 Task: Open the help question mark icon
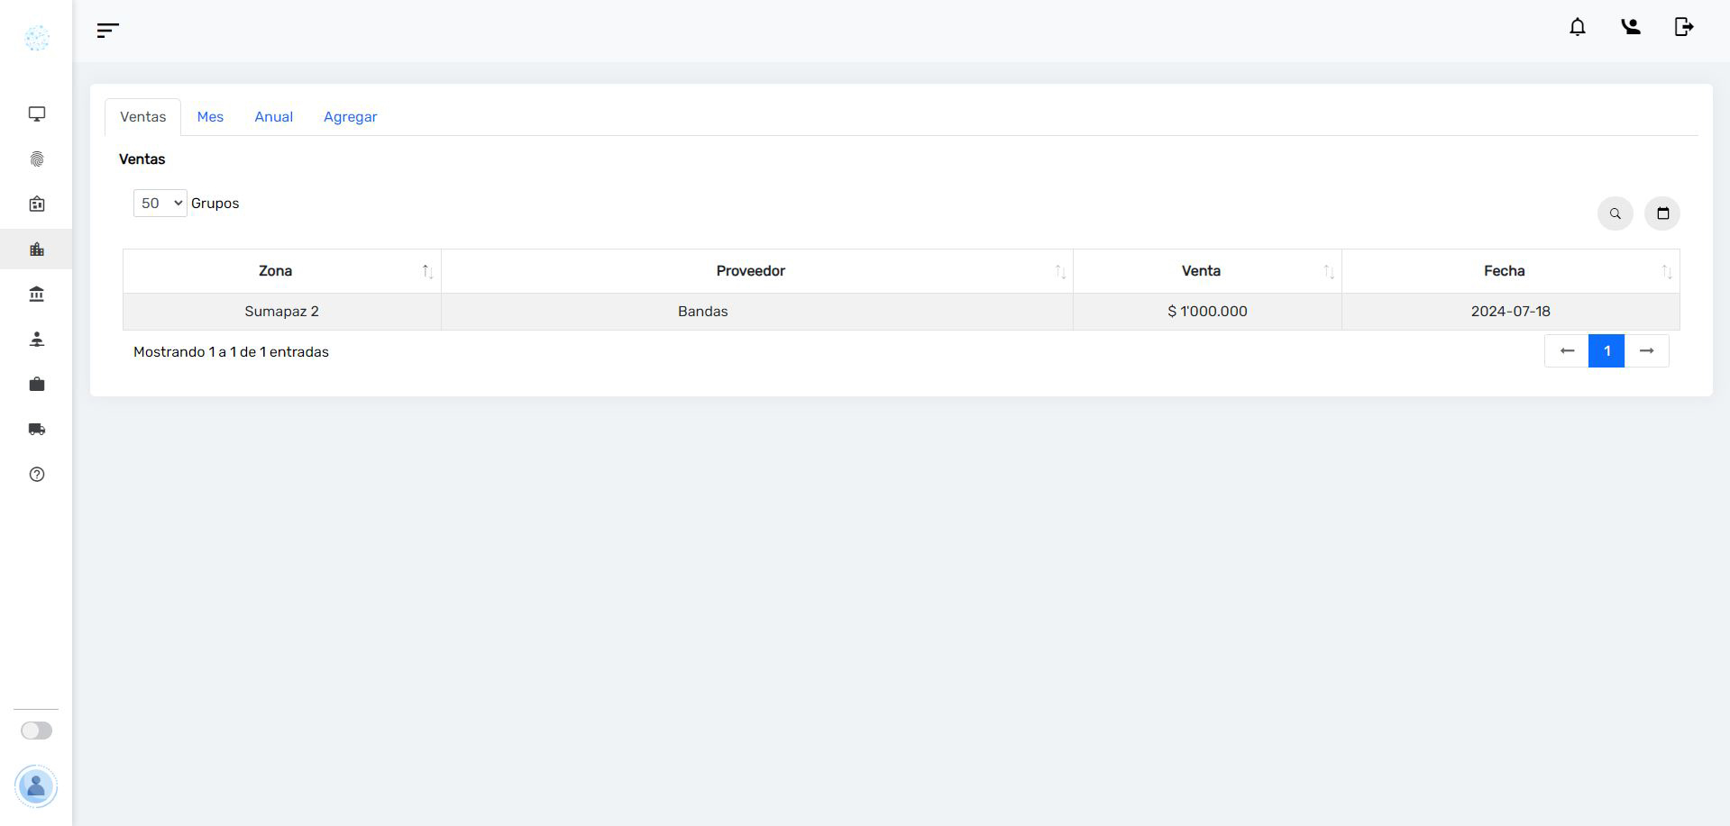click(36, 475)
